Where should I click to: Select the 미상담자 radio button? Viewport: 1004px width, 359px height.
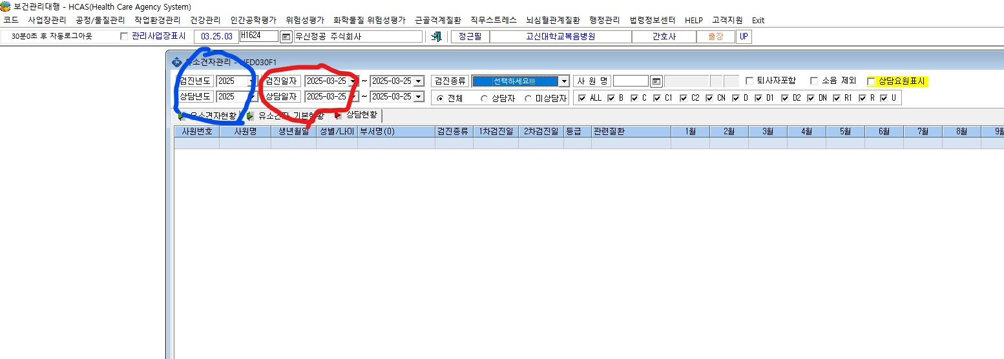(528, 99)
